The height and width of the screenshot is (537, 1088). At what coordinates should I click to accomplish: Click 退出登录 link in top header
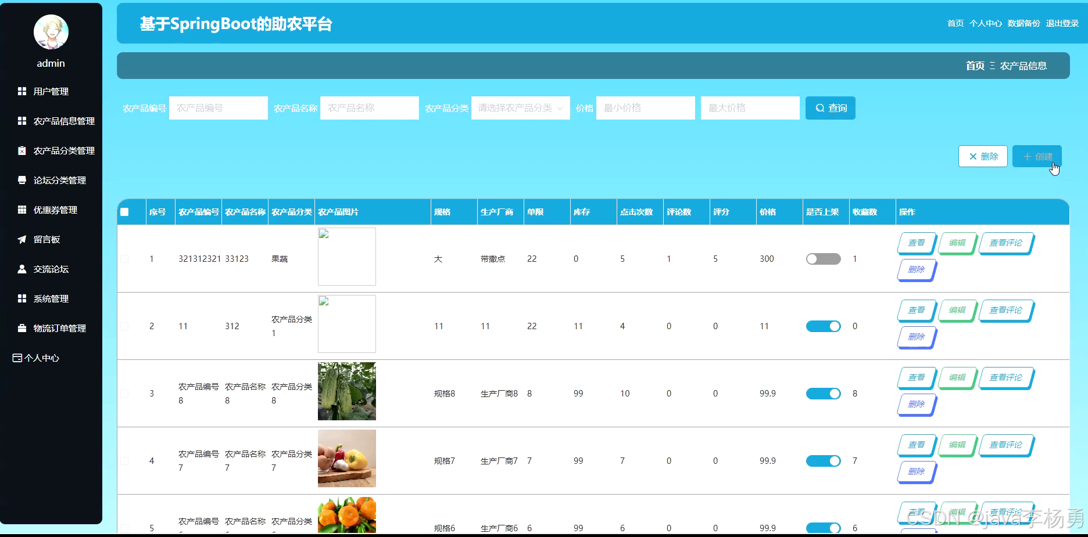click(1062, 23)
